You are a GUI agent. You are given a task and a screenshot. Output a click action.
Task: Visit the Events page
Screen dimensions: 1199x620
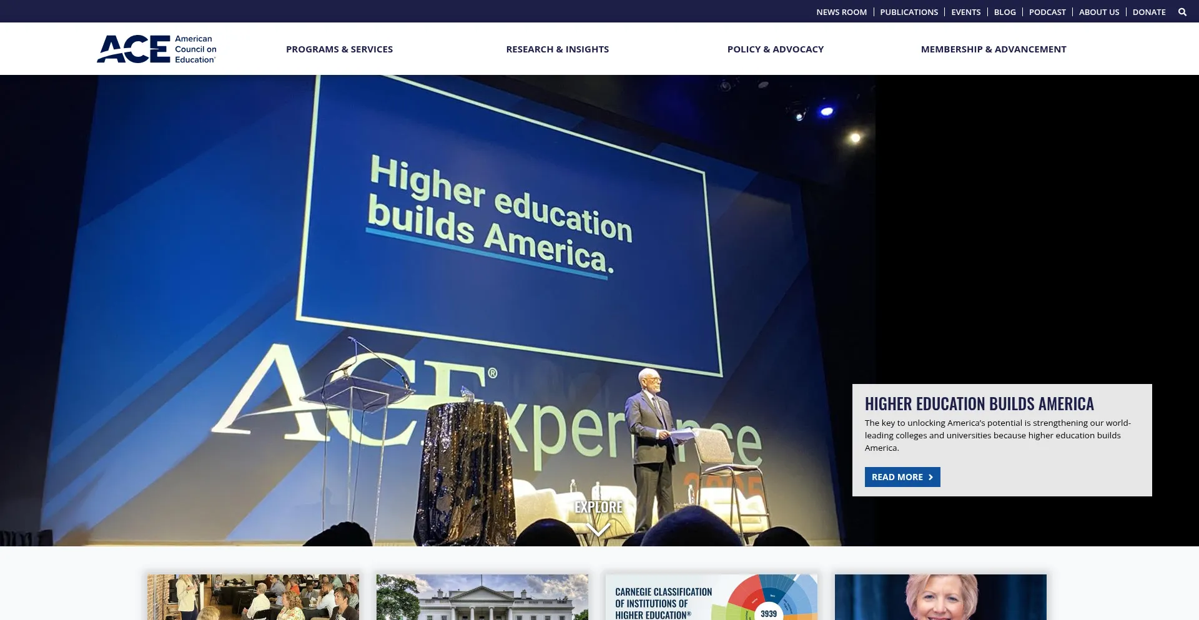pos(965,12)
